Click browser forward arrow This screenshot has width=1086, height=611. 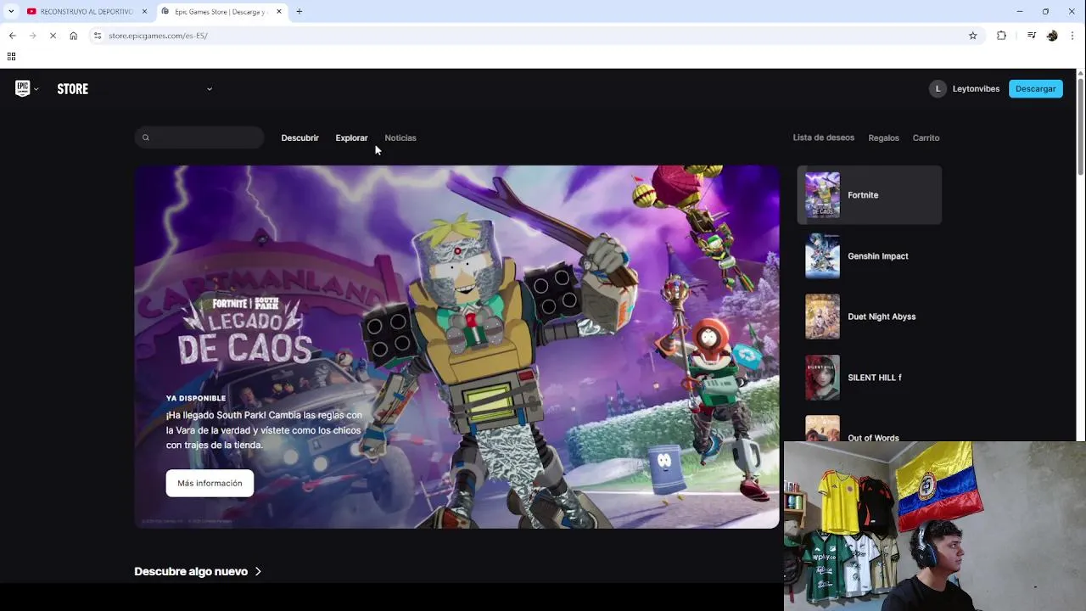click(32, 36)
